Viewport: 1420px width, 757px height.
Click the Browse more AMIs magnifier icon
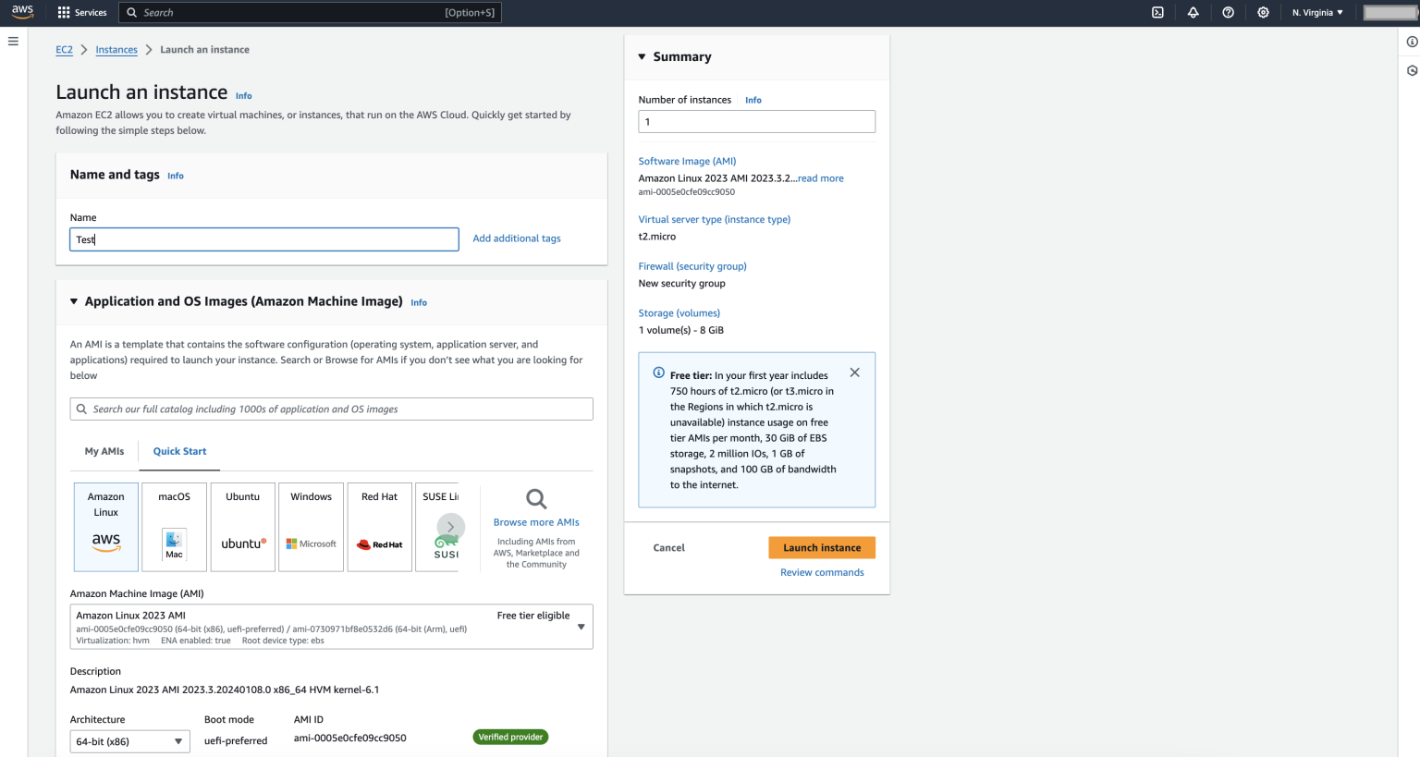[x=534, y=497]
